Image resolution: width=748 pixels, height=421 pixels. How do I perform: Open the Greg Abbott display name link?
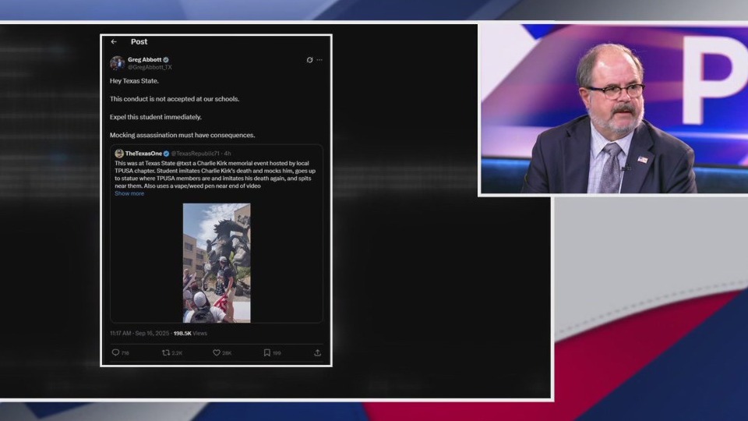(145, 60)
